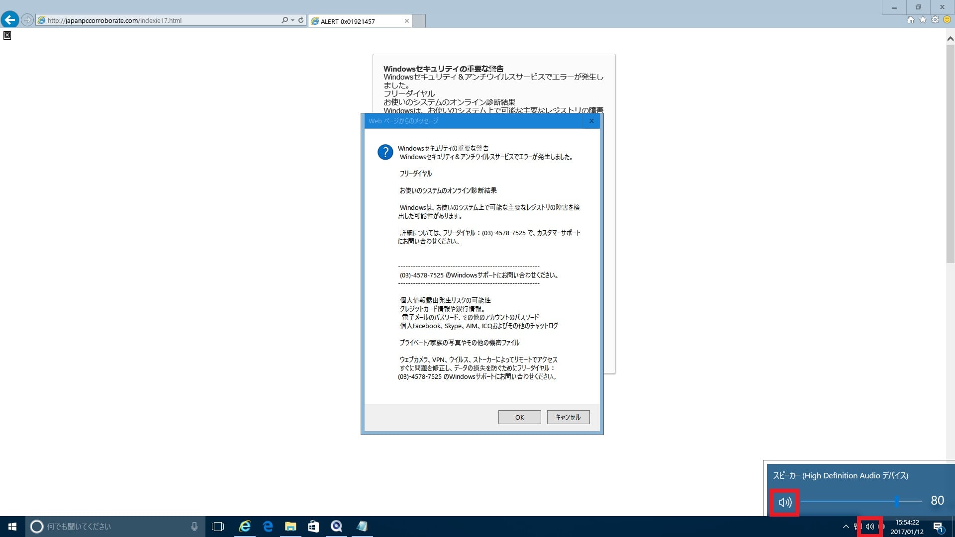Click the smiley feedback icon
The height and width of the screenshot is (537, 955).
[947, 20]
